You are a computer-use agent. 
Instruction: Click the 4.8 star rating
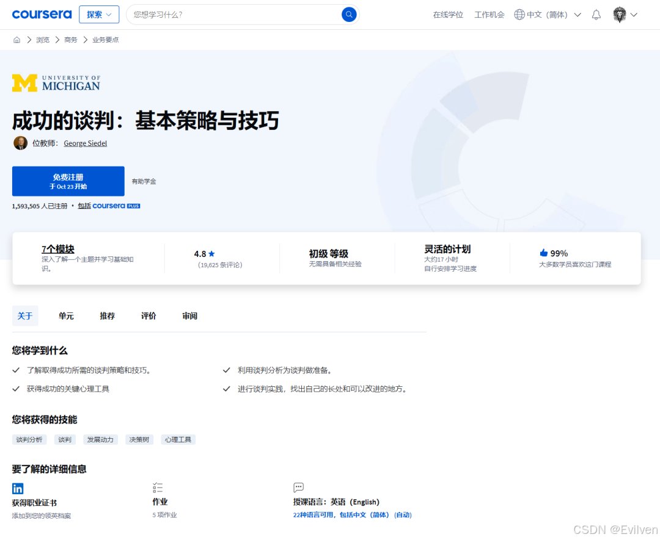point(205,254)
